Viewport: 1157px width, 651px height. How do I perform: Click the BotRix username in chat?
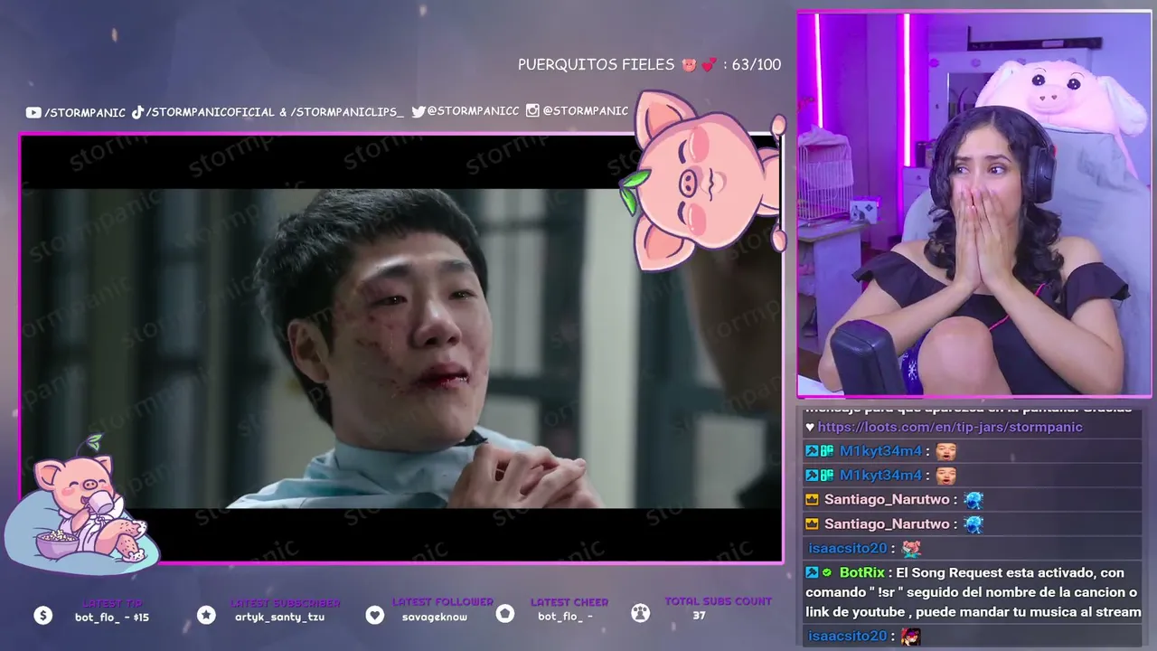[863, 572]
